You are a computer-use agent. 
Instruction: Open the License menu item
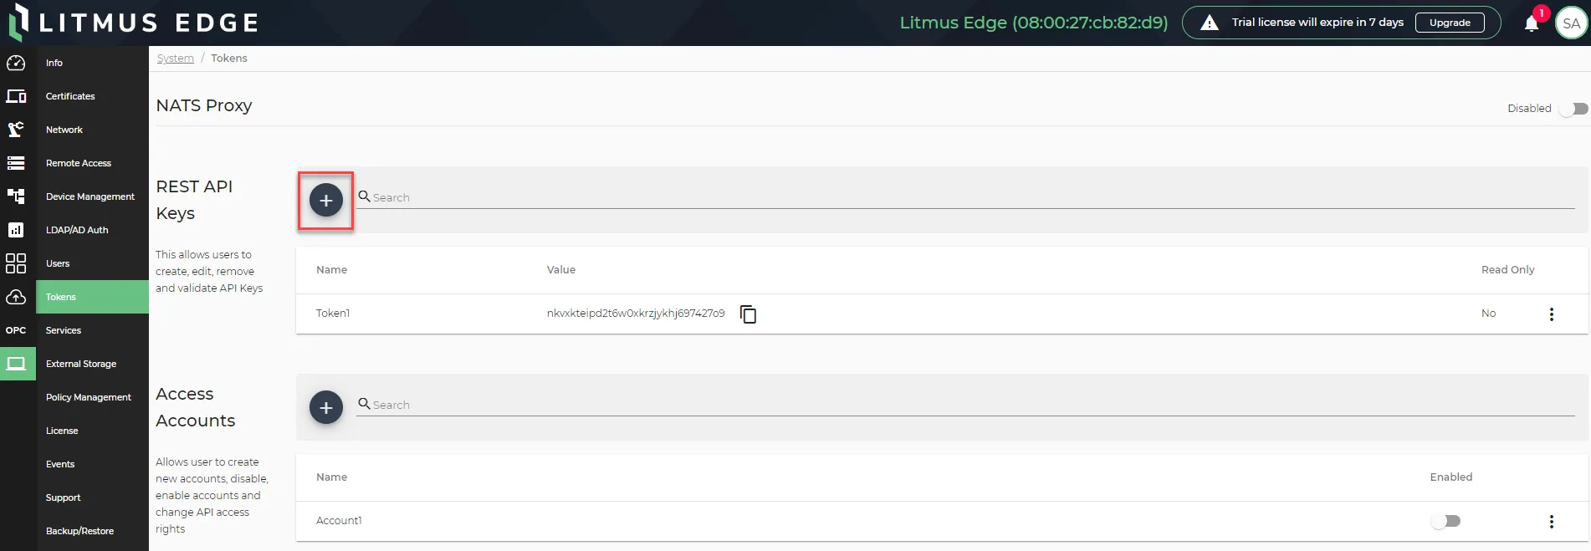[x=92, y=431]
